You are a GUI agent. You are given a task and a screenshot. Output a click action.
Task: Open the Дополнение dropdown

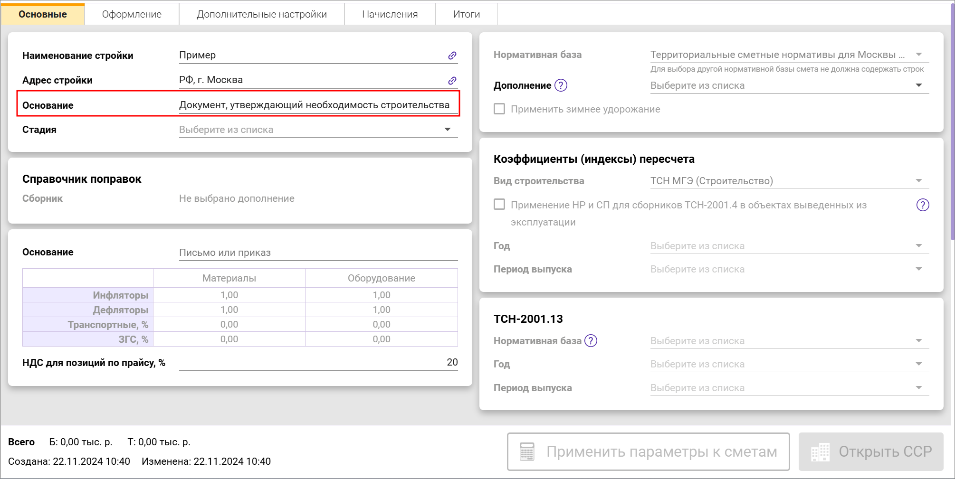918,85
